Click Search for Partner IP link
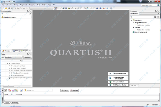161x107 pixels. coord(141,32)
